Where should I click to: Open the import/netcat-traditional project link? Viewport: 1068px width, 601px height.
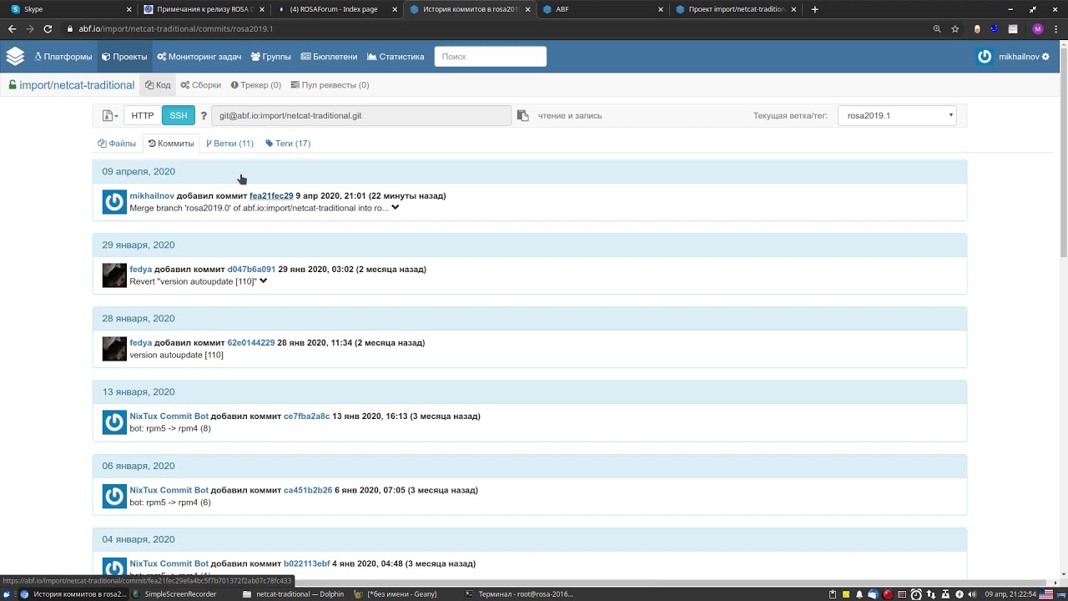(x=77, y=85)
